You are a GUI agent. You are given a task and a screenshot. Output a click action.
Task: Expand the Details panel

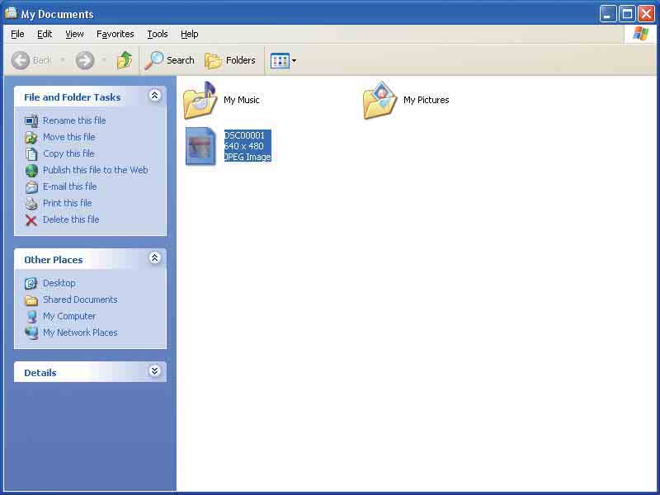[x=154, y=370]
